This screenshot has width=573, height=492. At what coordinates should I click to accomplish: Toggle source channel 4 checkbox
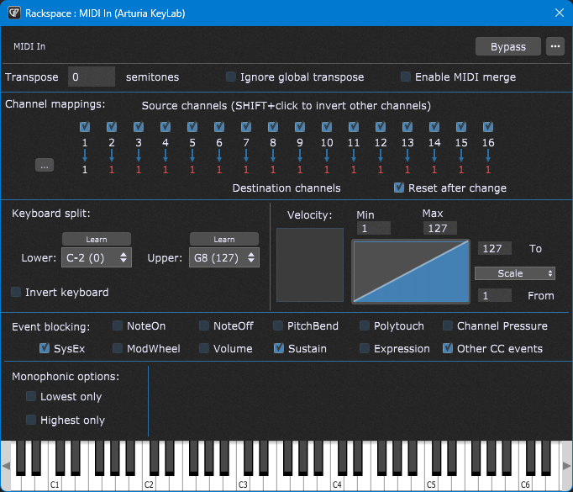166,126
